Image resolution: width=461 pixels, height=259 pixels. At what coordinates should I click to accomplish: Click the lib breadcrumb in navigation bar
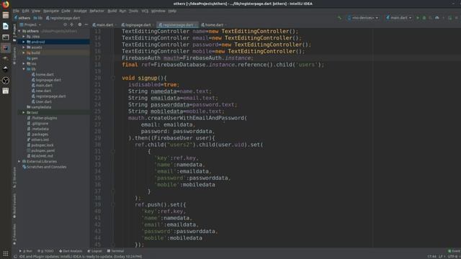[37, 18]
